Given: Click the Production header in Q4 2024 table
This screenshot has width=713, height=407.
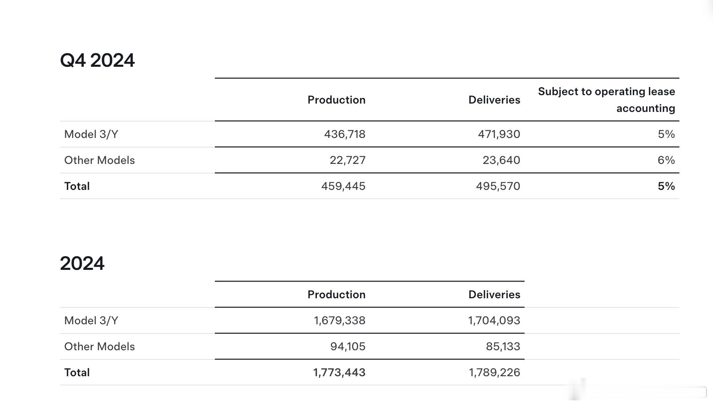Looking at the screenshot, I should [x=336, y=100].
